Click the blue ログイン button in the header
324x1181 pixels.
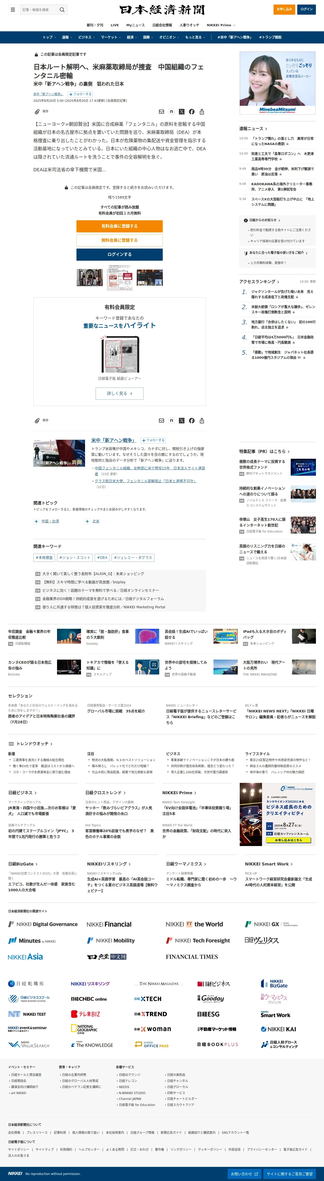[x=307, y=9]
